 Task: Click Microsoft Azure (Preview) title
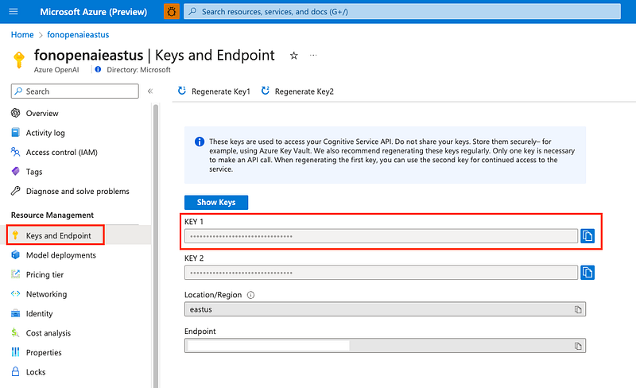click(93, 12)
